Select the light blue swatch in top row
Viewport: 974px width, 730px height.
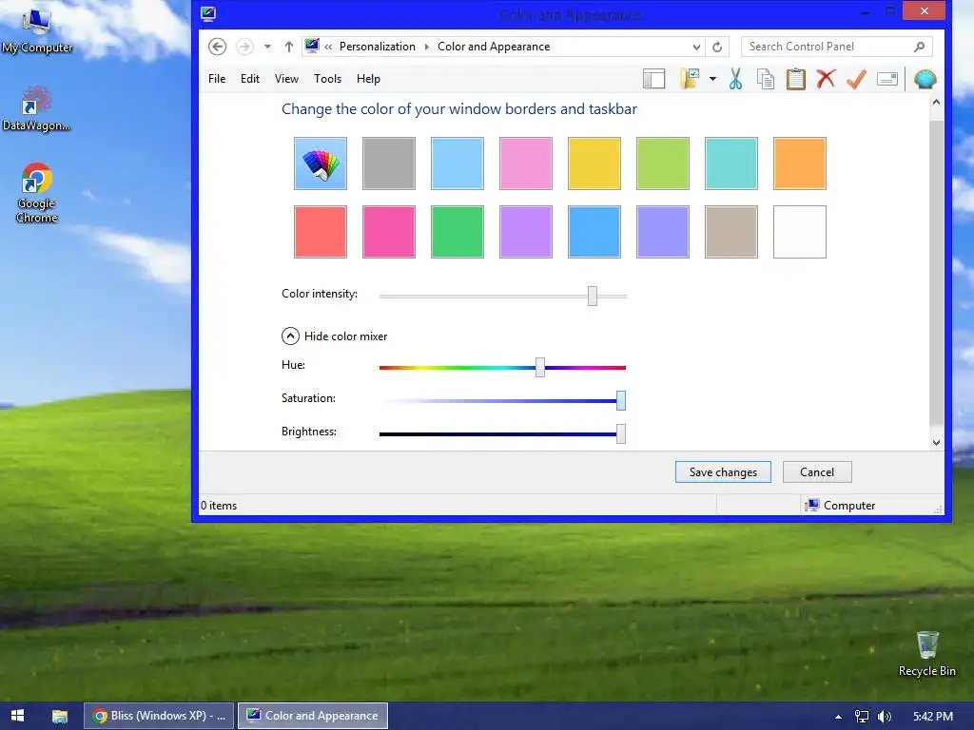(458, 163)
